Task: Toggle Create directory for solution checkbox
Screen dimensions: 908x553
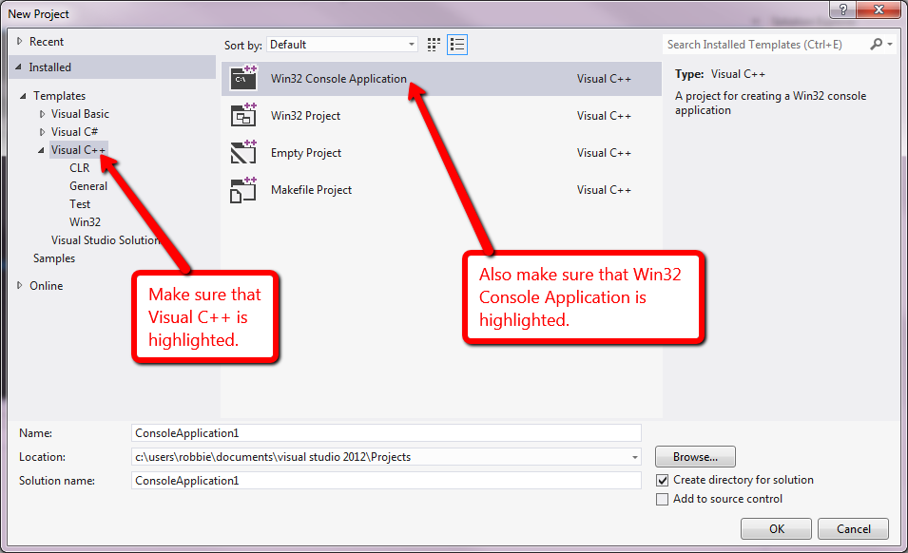Action: point(662,480)
